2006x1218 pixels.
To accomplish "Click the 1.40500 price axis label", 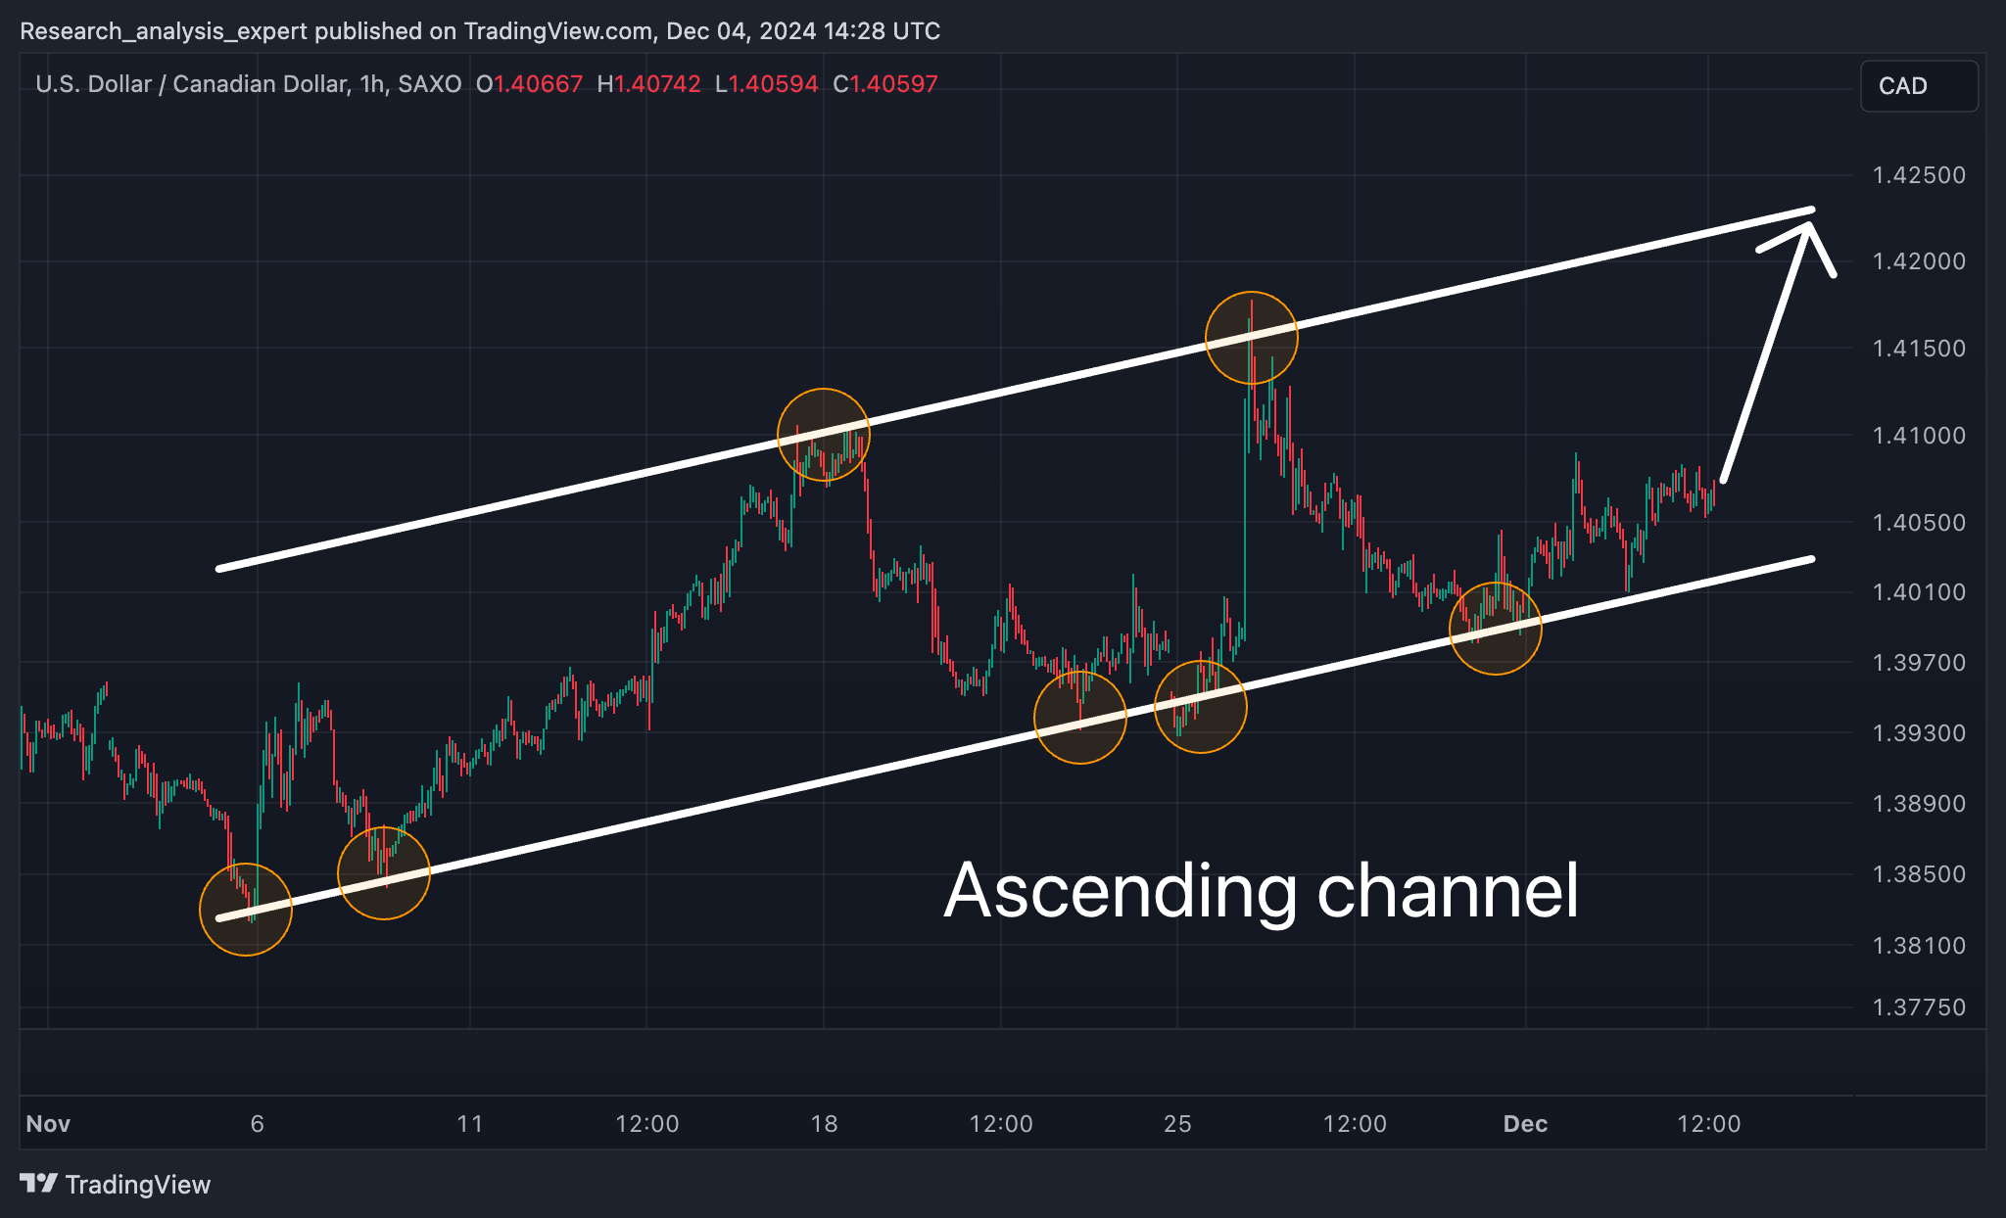I will [1919, 523].
